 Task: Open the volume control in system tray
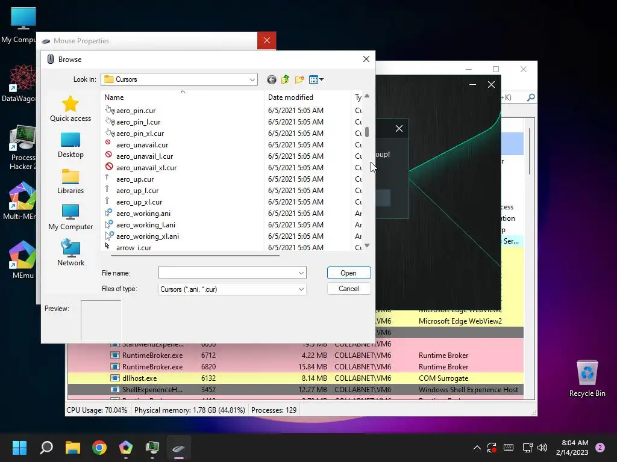pyautogui.click(x=542, y=448)
